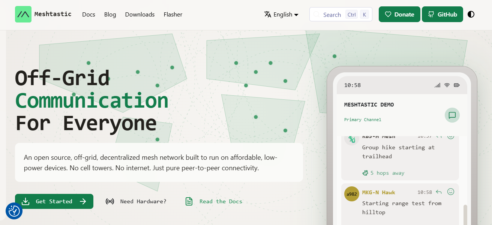
Task: Click the heart icon on Donate button
Action: coord(388,14)
